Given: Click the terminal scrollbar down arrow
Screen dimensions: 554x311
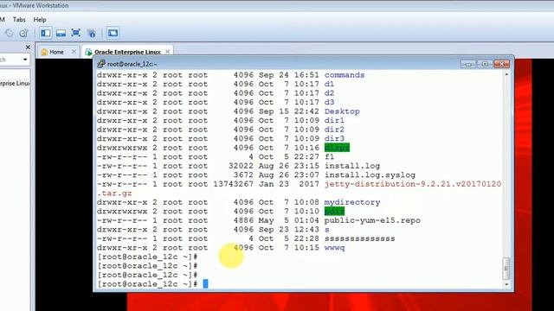Looking at the screenshot, I should click(x=506, y=284).
